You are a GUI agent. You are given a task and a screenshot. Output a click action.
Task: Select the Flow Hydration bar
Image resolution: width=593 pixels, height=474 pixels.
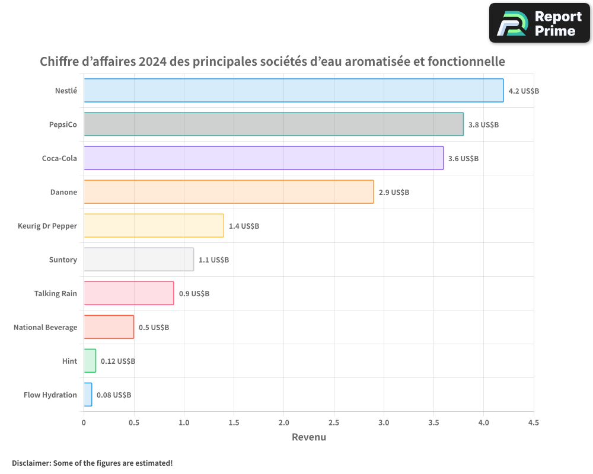88,395
